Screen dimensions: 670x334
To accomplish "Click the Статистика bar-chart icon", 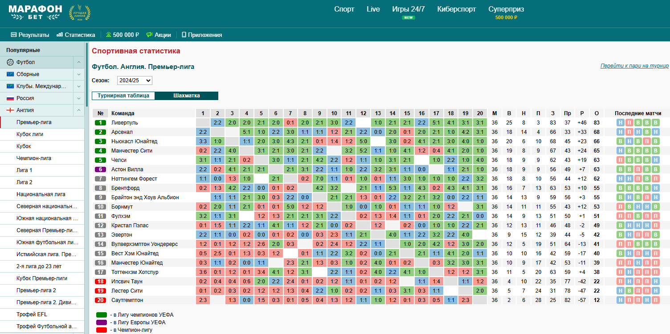I will [60, 35].
